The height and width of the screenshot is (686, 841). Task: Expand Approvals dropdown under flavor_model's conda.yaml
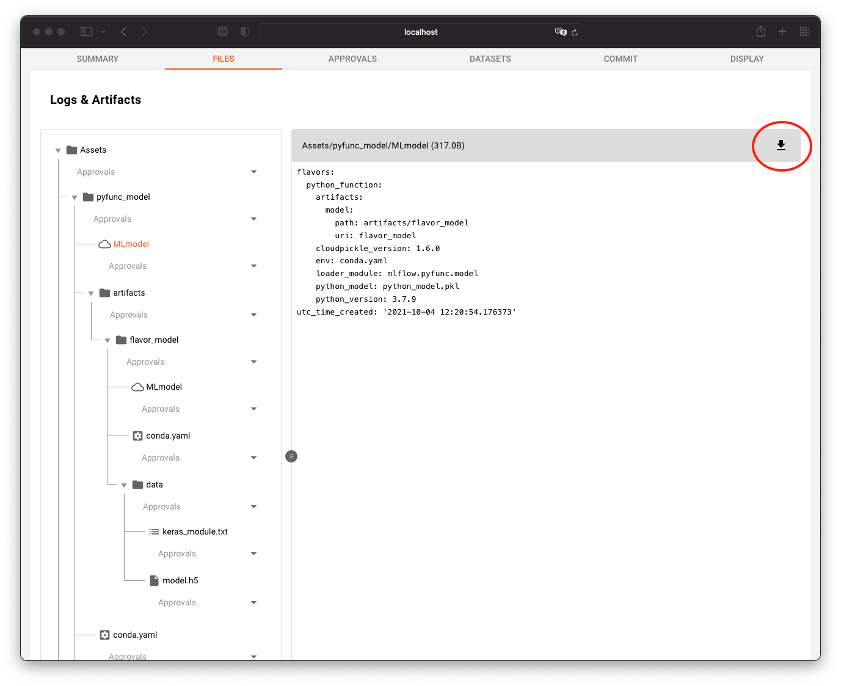coord(253,458)
